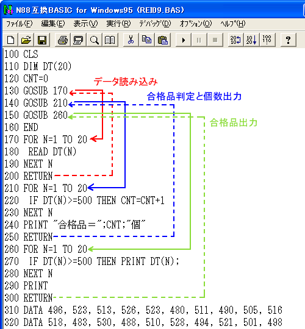Click the line '180 READ DT(N)'
This screenshot has height=329, width=305.
point(40,152)
